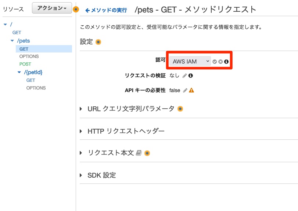This screenshot has height=211, width=298.
Task: Open info icon beside リクエストの検証
Action: click(x=191, y=76)
